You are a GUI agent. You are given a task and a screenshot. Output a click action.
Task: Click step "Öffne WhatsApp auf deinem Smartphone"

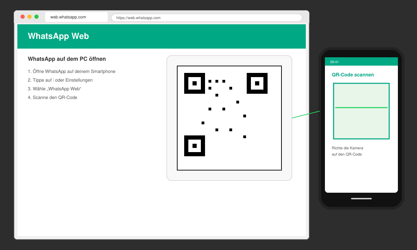(x=72, y=72)
